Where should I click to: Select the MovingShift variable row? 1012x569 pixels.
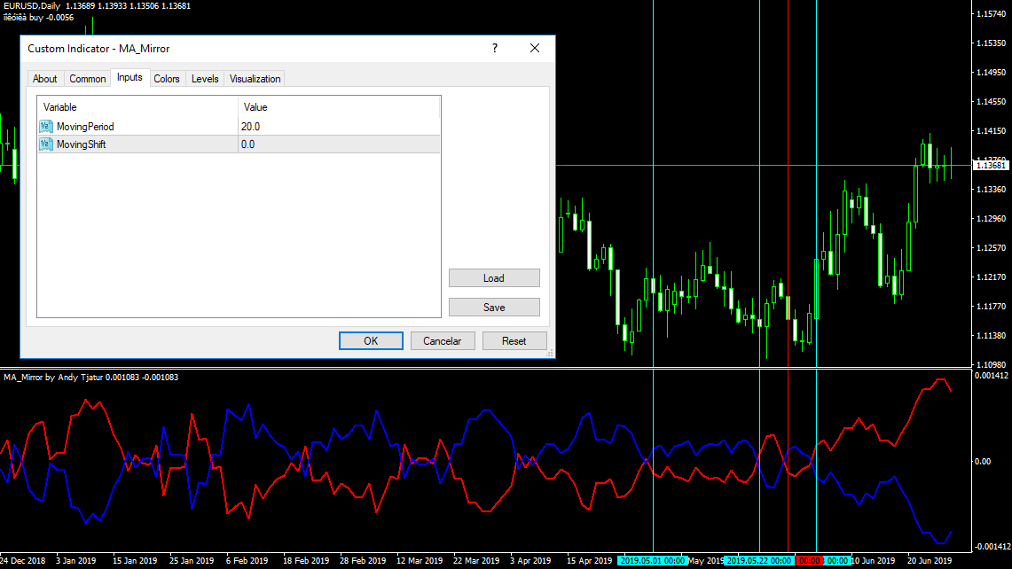[239, 144]
